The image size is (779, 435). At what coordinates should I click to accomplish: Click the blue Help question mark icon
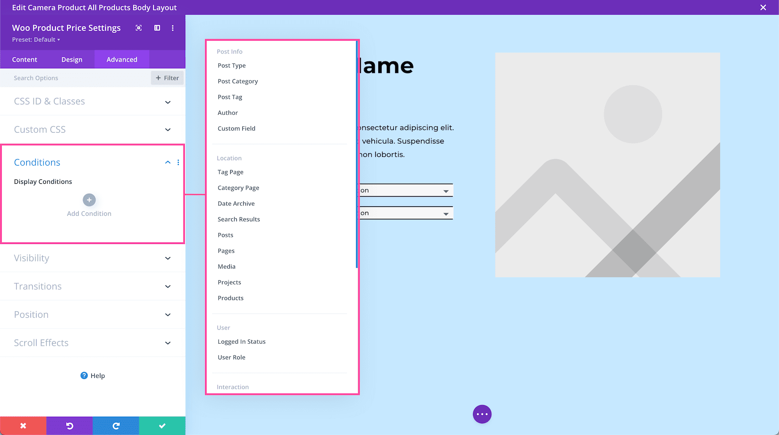pos(84,375)
